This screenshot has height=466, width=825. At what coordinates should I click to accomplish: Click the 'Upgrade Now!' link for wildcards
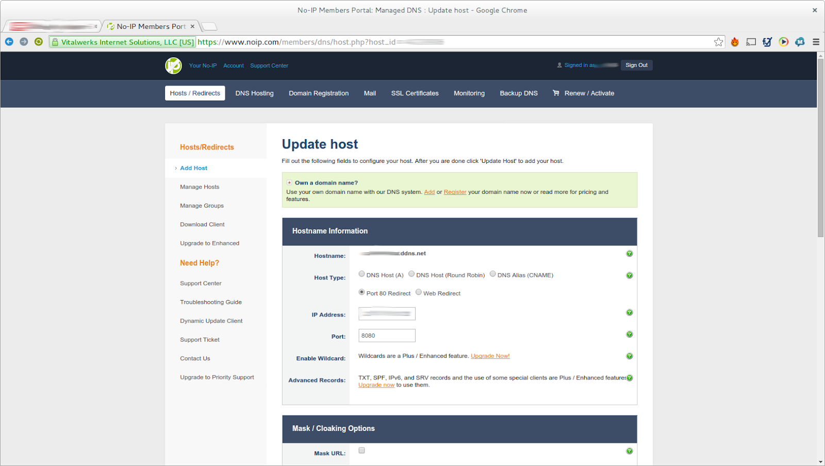tap(490, 356)
